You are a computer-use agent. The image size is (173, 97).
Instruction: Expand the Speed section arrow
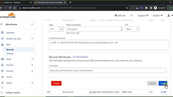click(32, 83)
